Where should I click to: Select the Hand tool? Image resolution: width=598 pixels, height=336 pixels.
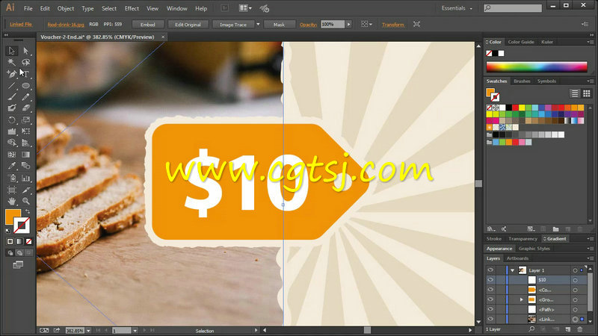[x=12, y=201]
